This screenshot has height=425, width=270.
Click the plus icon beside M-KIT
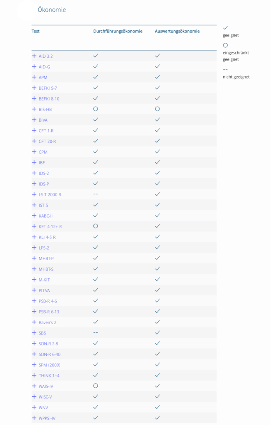[x=34, y=280]
